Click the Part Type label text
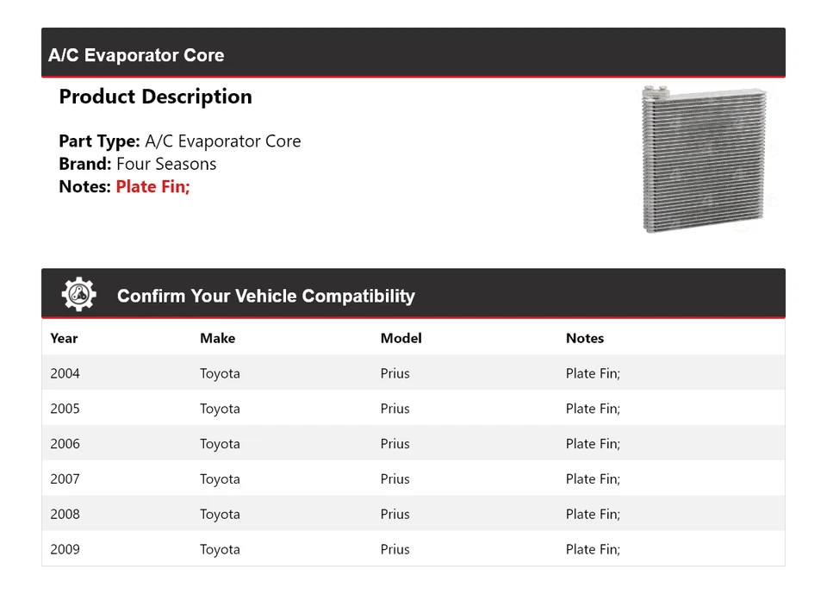 pos(99,141)
